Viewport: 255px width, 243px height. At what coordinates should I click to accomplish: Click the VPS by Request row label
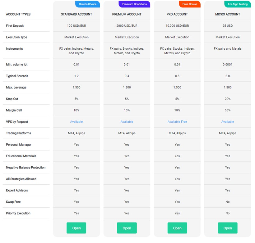tap(17, 122)
